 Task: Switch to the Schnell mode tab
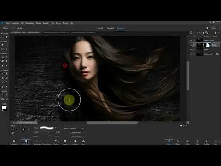click(x=100, y=28)
